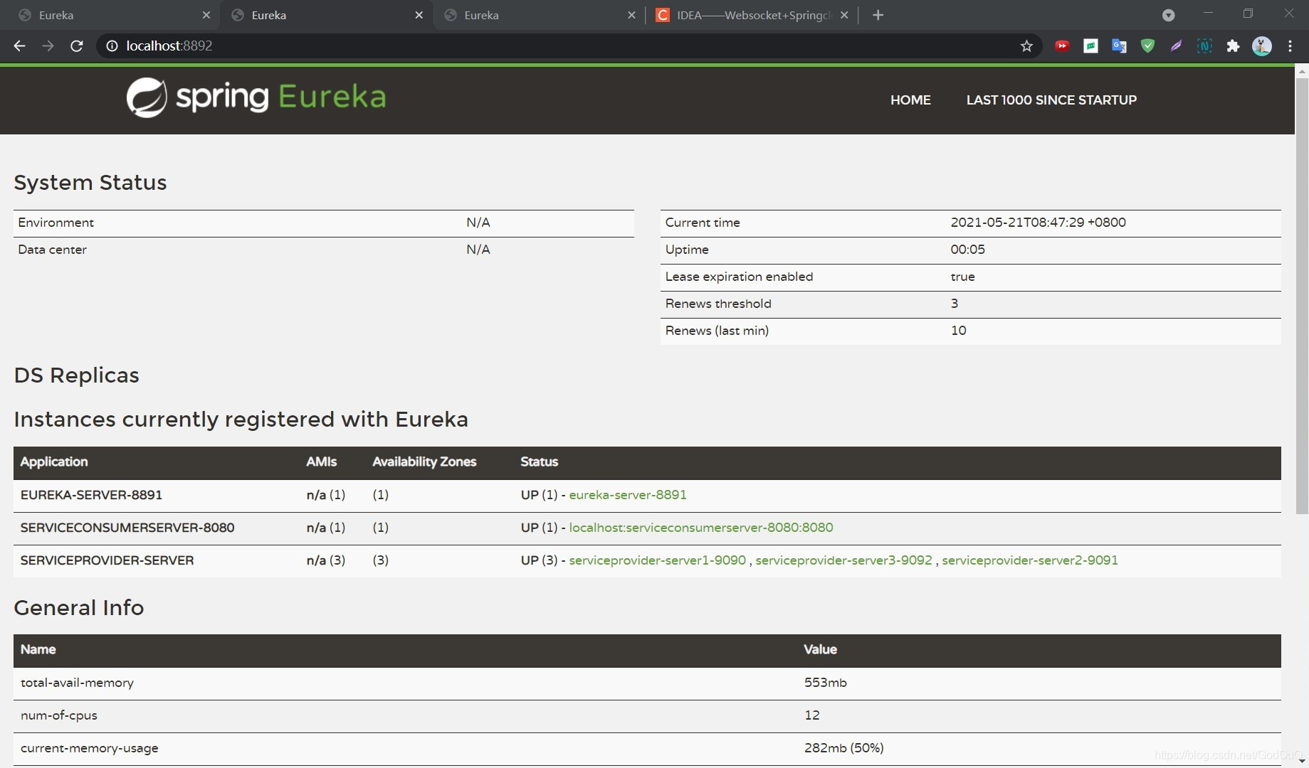Click the System Status heading

pyautogui.click(x=90, y=183)
